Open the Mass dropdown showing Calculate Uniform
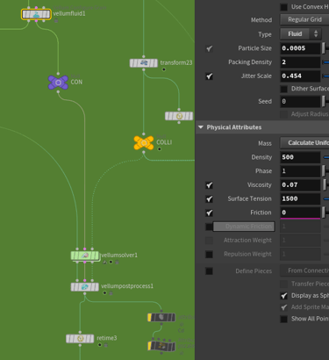Image resolution: width=329 pixels, height=360 pixels. [x=304, y=143]
